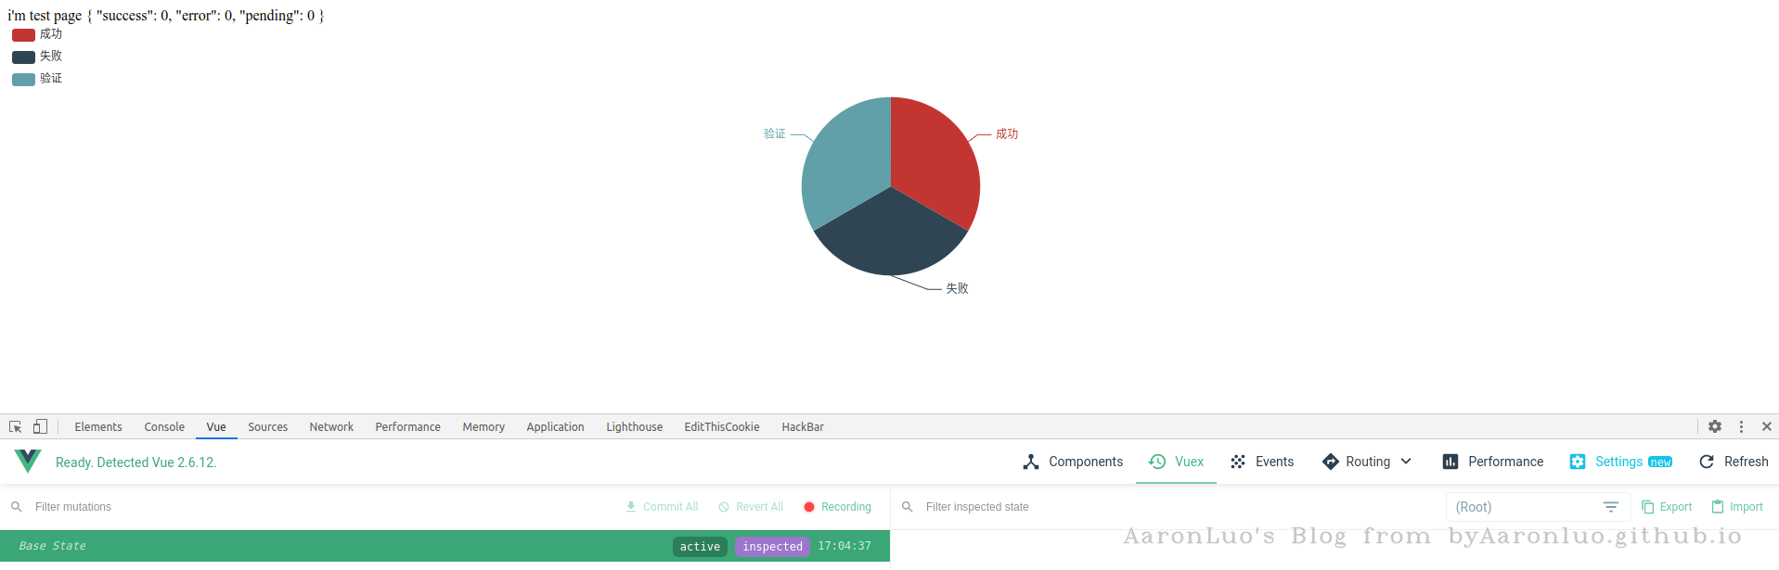
Task: Open DevTools settings gear icon
Action: coord(1715,426)
